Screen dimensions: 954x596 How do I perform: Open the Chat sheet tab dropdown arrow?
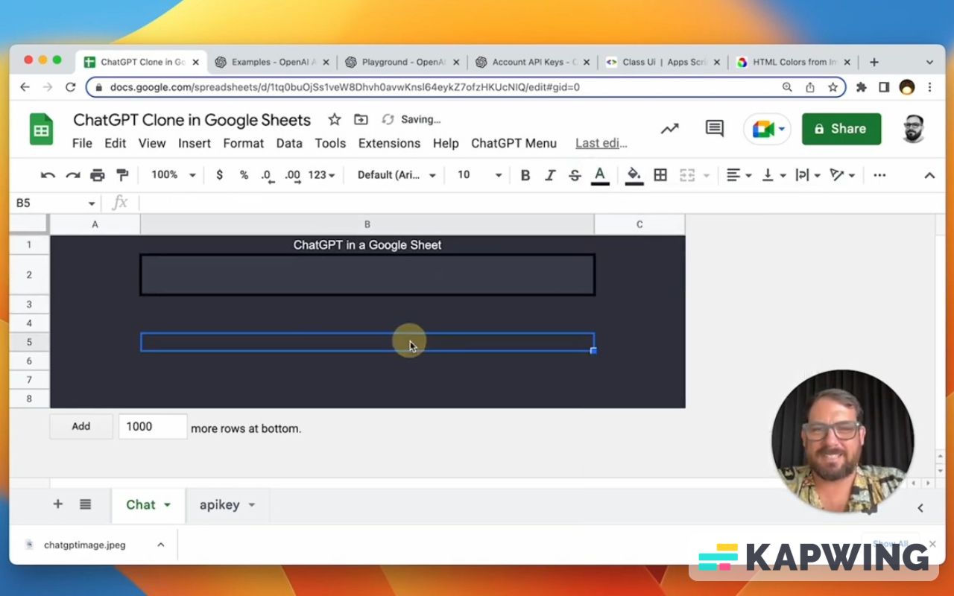click(168, 505)
